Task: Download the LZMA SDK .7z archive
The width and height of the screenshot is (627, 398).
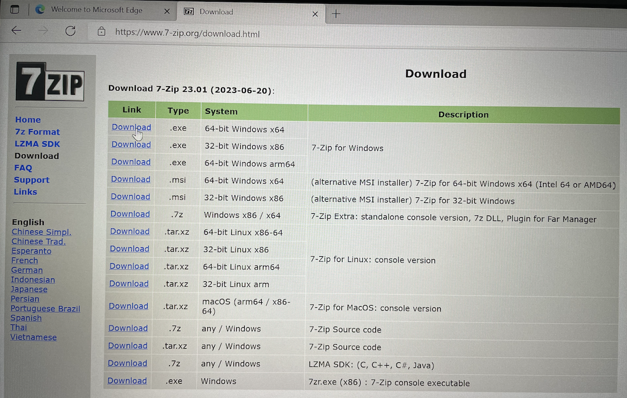Action: coord(127,363)
